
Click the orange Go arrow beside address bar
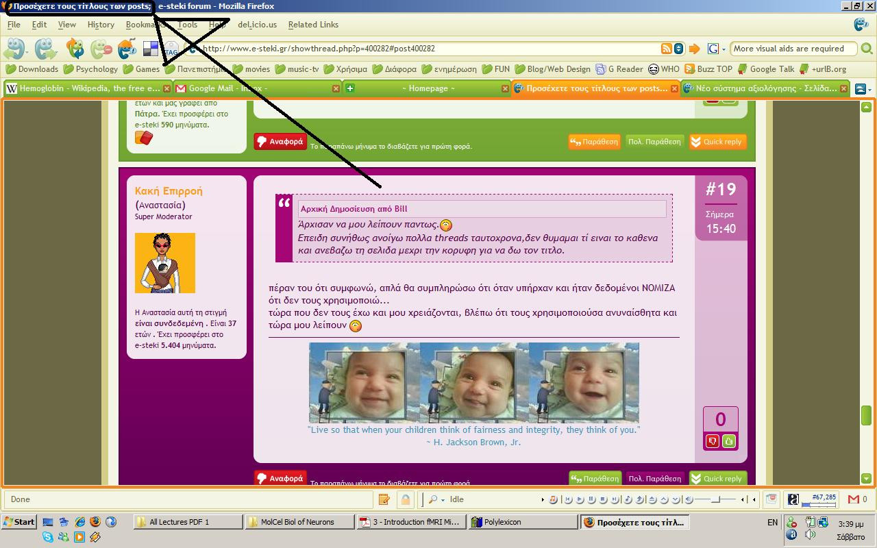[694, 49]
